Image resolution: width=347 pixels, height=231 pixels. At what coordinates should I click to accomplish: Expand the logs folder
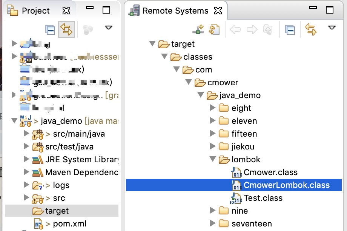pos(26,185)
